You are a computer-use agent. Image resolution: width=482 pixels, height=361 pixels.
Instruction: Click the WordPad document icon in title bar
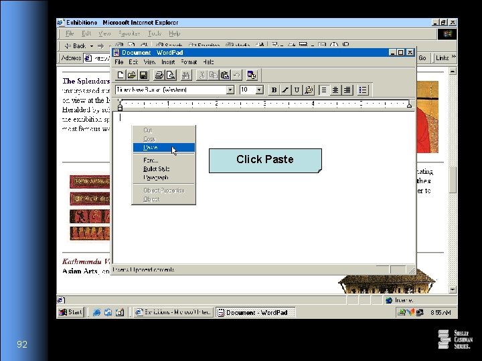tap(116, 53)
